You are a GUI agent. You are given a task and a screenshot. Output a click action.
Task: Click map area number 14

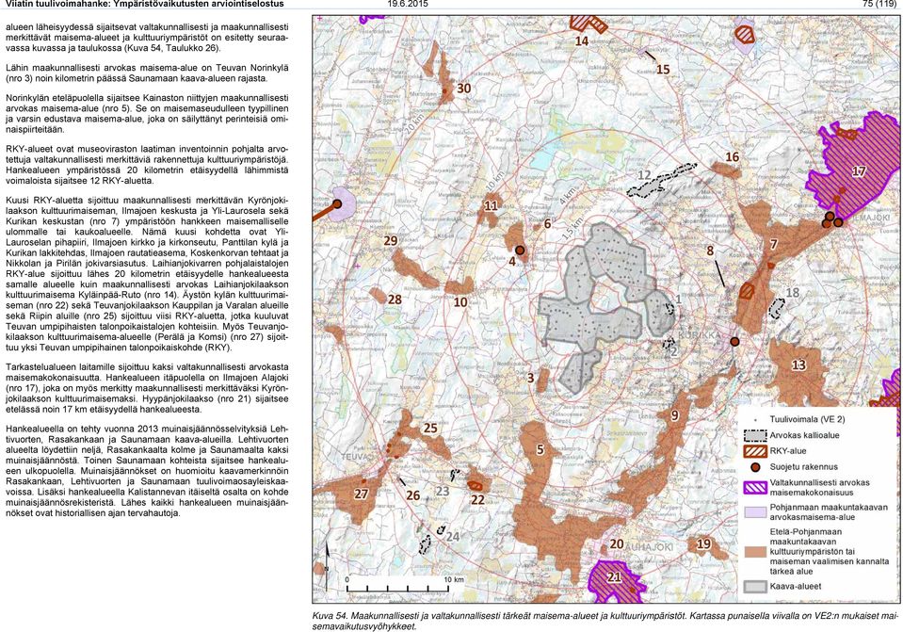[x=582, y=41]
